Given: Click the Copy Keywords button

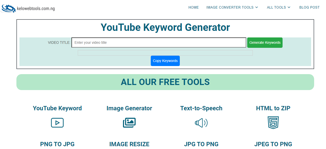Looking at the screenshot, I should point(165,61).
